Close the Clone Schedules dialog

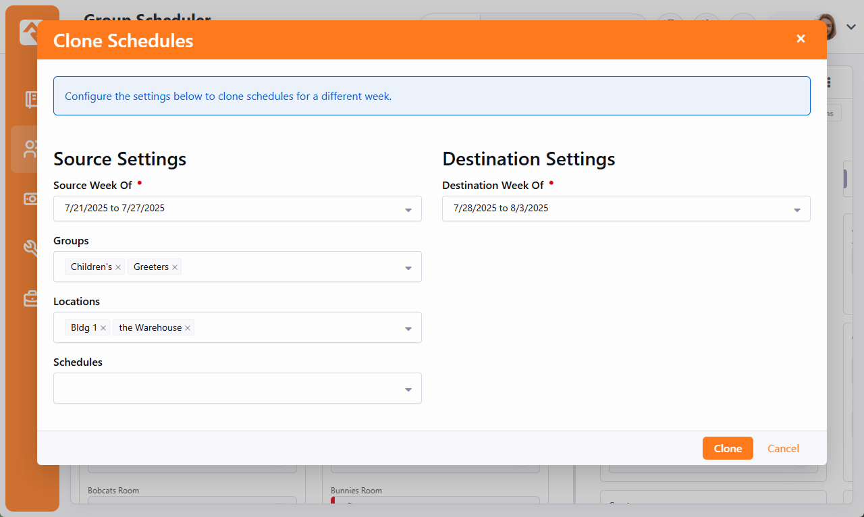[801, 39]
